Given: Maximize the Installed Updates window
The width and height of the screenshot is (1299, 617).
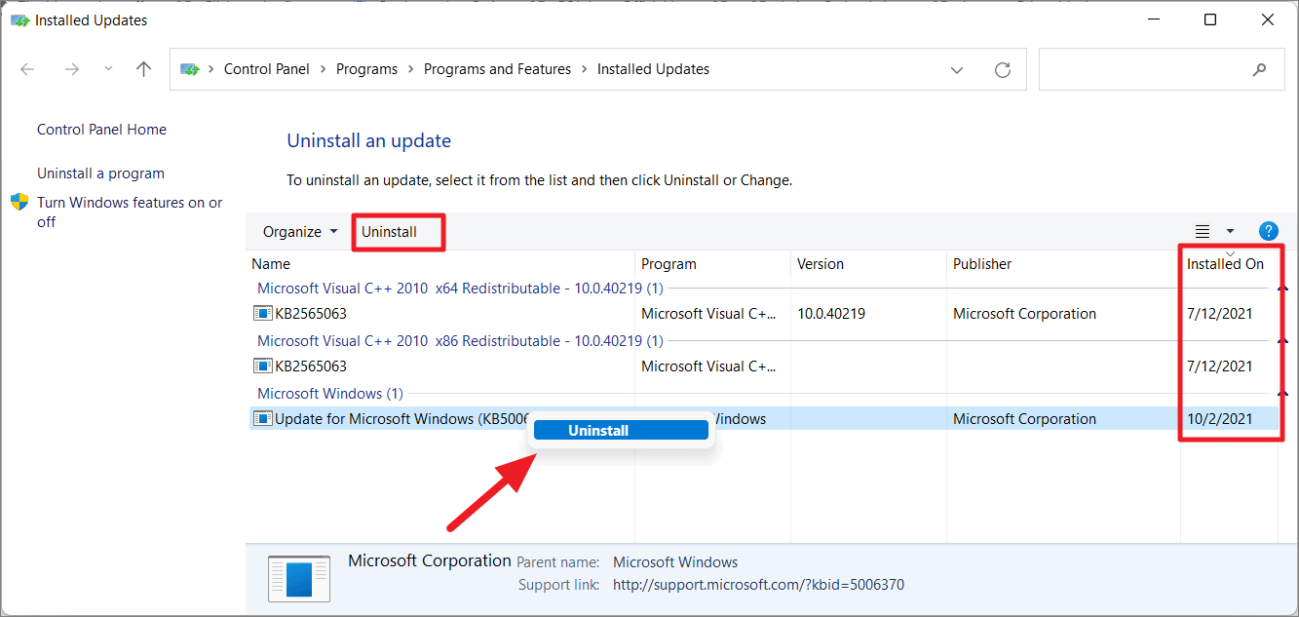Looking at the screenshot, I should click(1209, 19).
